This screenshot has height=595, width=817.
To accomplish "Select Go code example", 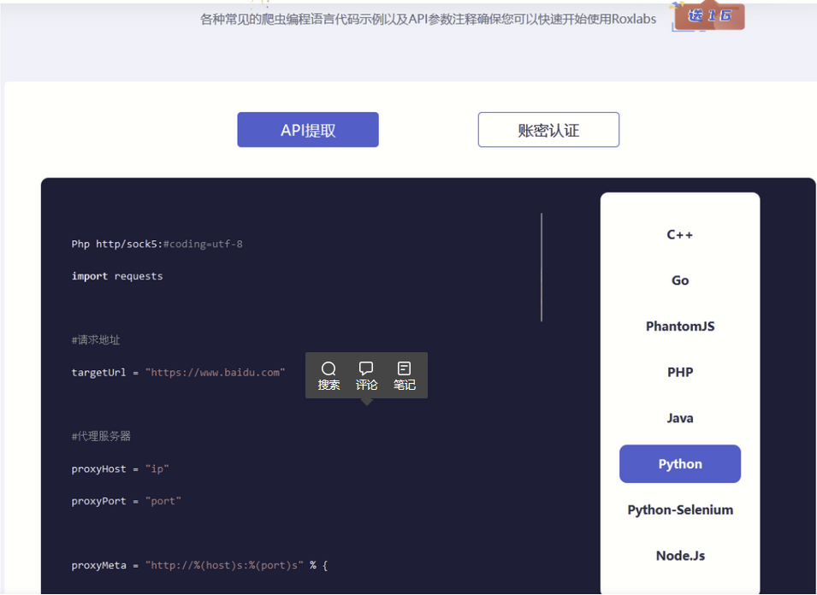I will [680, 280].
